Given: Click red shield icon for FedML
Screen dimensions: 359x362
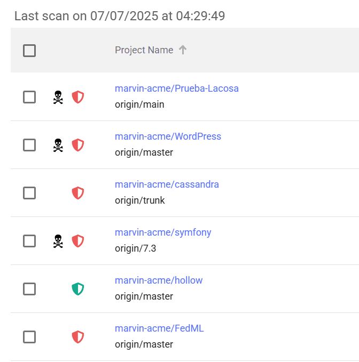Looking at the screenshot, I should point(78,337).
